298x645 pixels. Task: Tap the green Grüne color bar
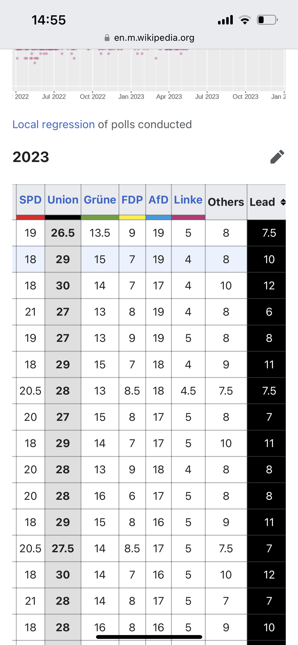100,217
